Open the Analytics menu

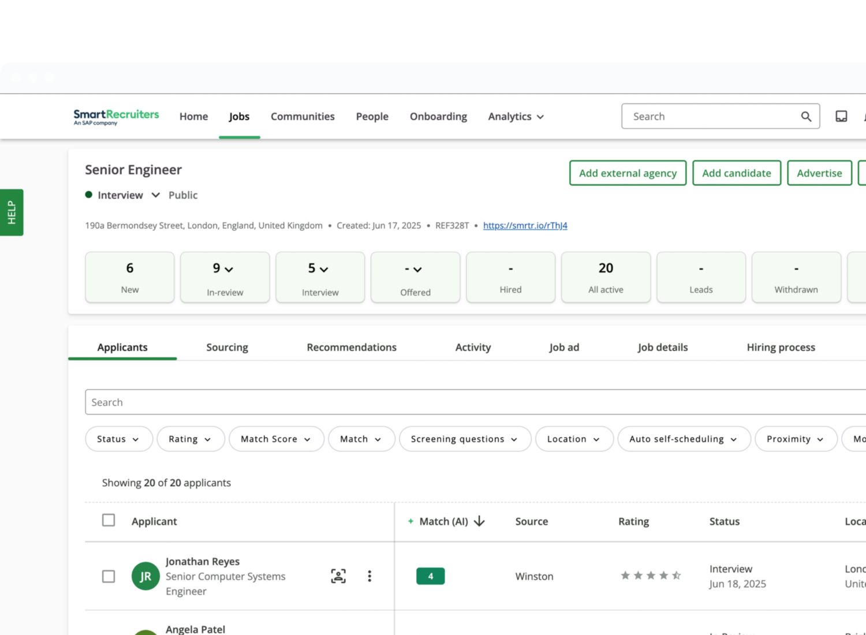(516, 117)
